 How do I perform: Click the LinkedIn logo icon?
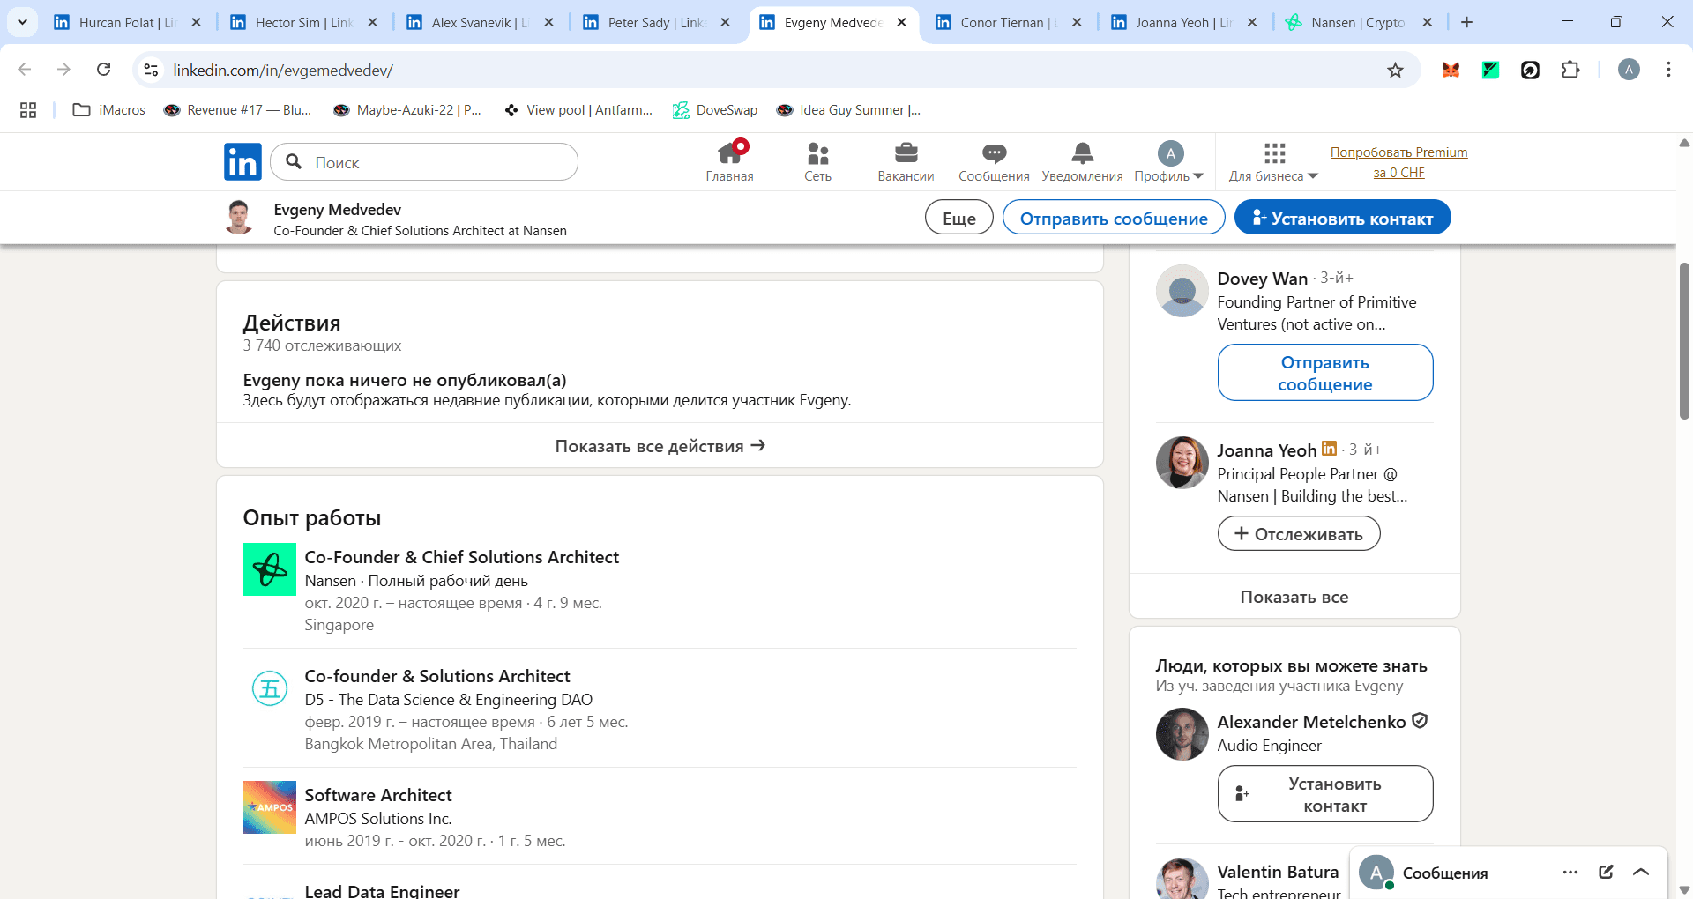242,162
